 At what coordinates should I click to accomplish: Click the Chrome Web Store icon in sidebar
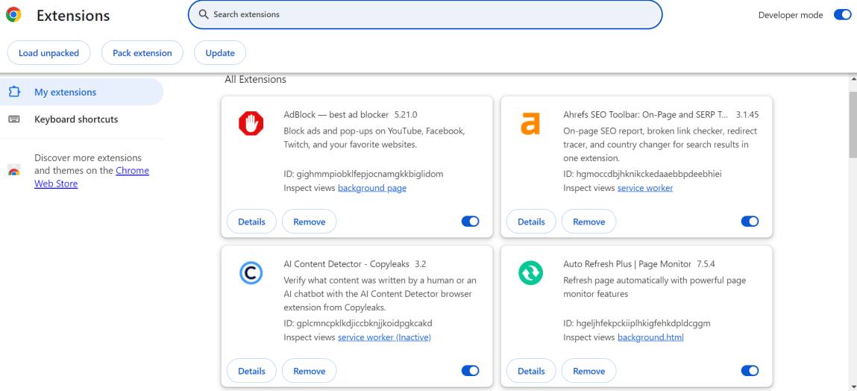click(14, 170)
